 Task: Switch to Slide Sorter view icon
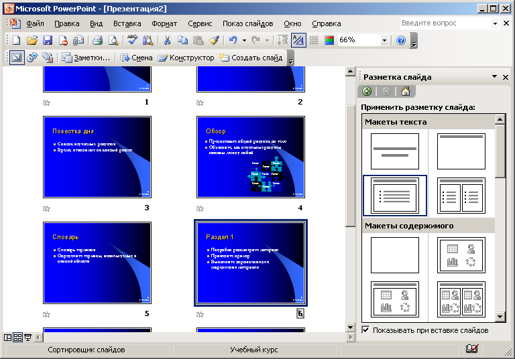point(17,338)
